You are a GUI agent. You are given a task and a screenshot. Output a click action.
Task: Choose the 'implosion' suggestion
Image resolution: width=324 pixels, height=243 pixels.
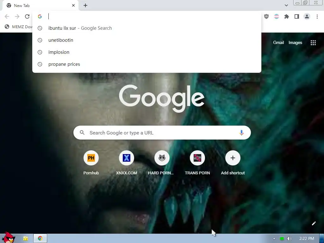[147, 52]
